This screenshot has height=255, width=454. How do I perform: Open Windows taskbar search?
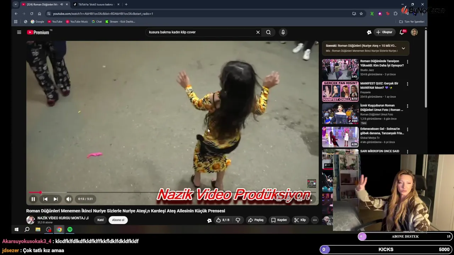[27, 229]
